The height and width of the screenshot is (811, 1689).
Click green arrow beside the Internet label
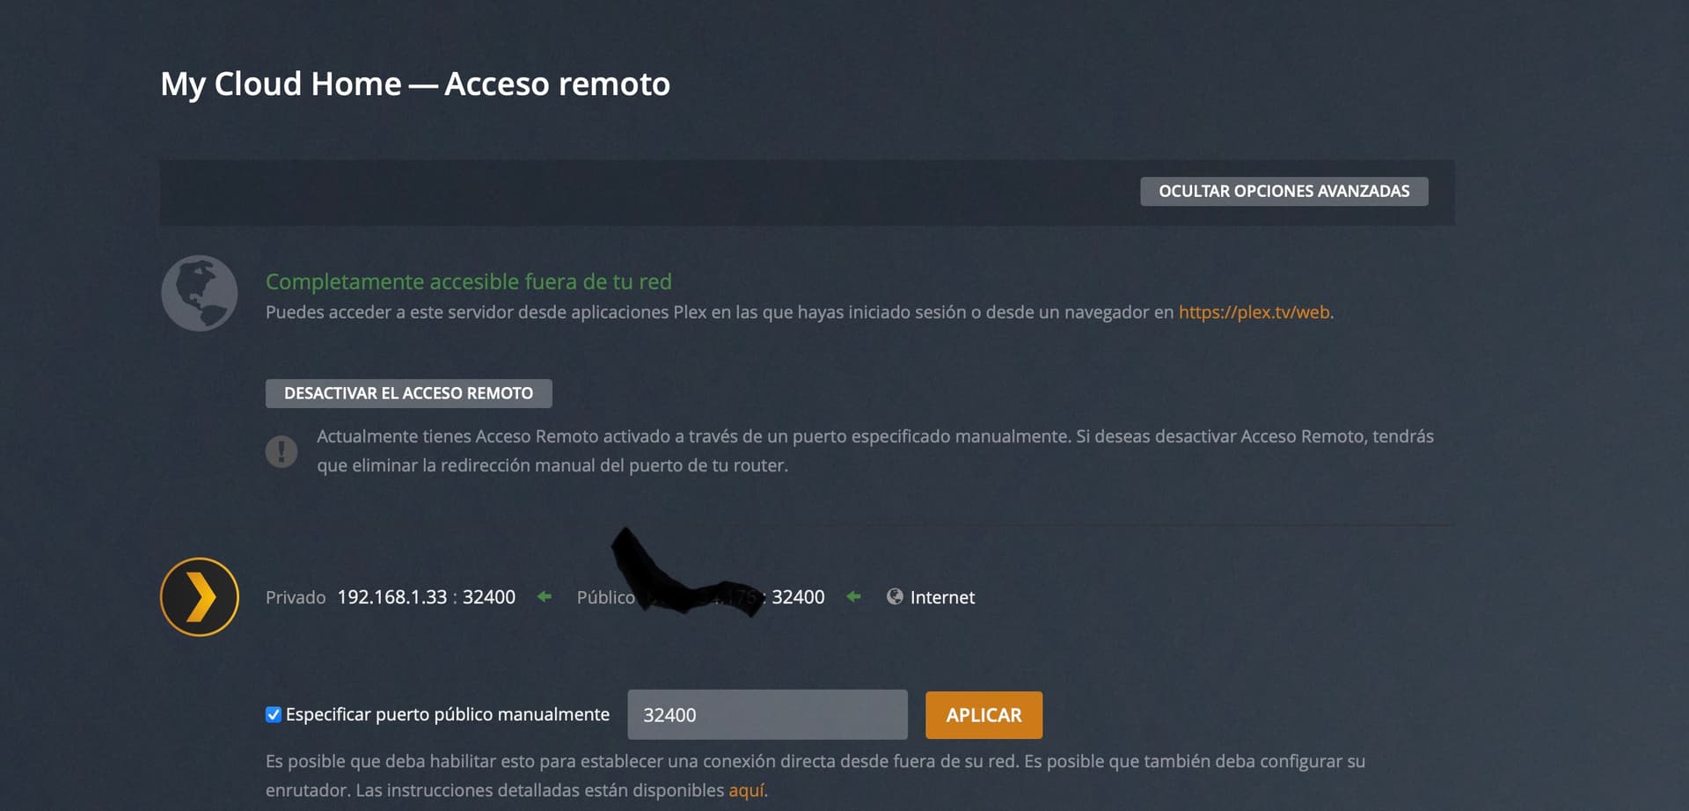853,596
